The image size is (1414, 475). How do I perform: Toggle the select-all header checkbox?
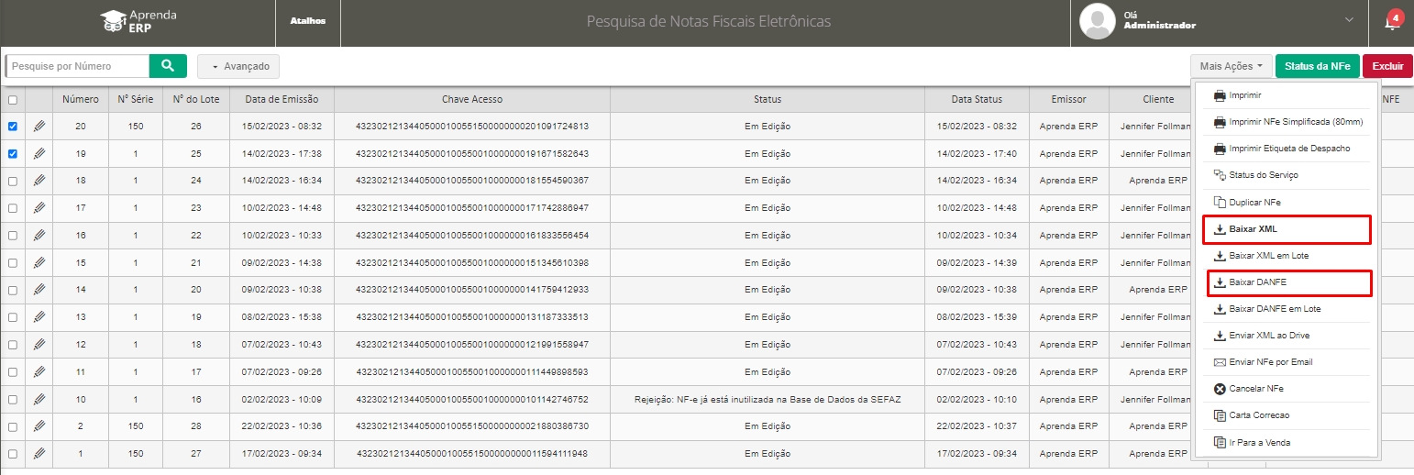tap(13, 100)
